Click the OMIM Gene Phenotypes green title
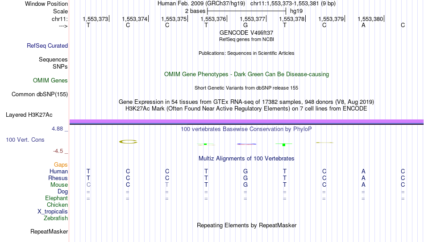 (x=247, y=74)
